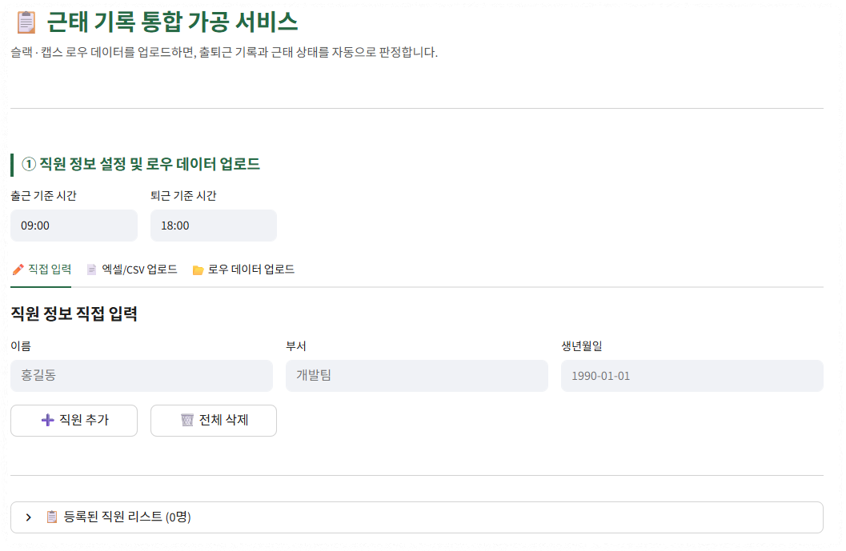This screenshot has height=551, width=846.
Task: Click the 출근 기준 시간 field showing 09:00
Action: pyautogui.click(x=74, y=225)
